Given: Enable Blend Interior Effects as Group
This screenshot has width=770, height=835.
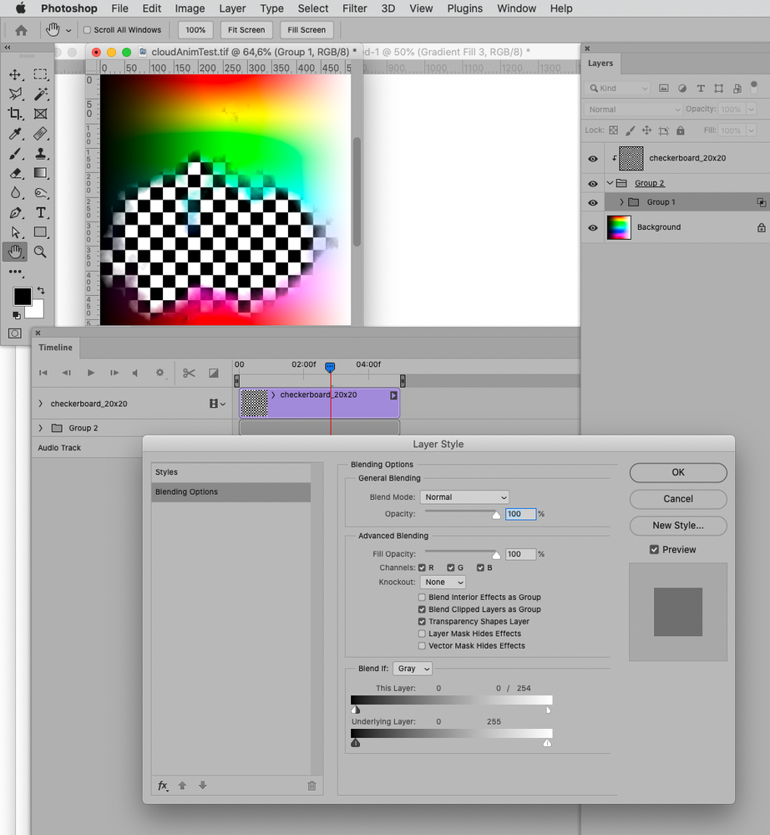Looking at the screenshot, I should coord(423,598).
